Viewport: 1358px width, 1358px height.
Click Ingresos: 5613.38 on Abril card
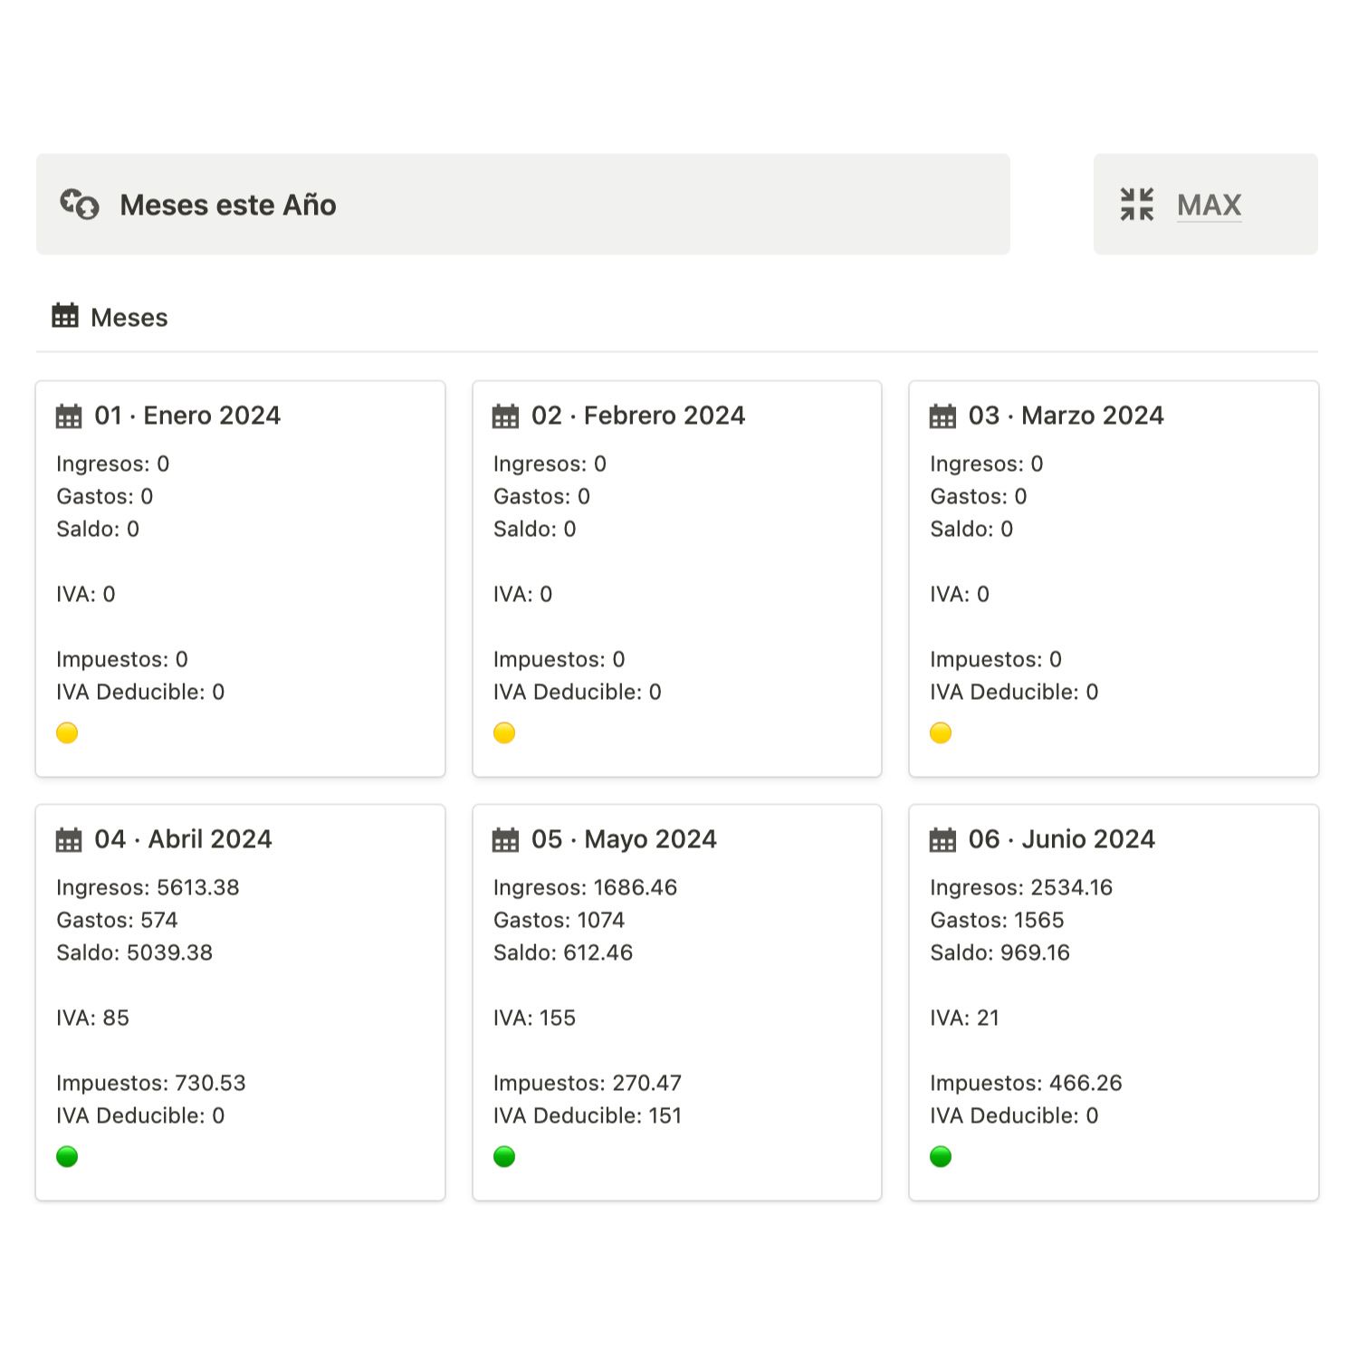pyautogui.click(x=148, y=887)
